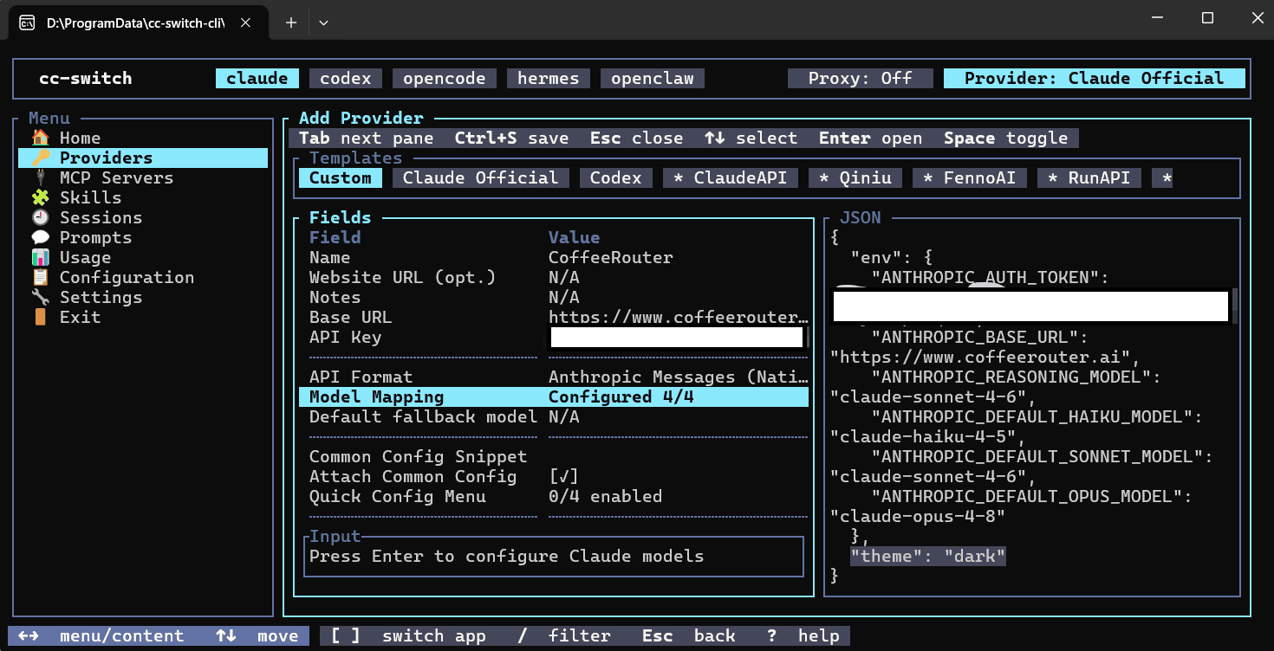The width and height of the screenshot is (1274, 651).
Task: Select the API Key field row
Action: click(554, 337)
